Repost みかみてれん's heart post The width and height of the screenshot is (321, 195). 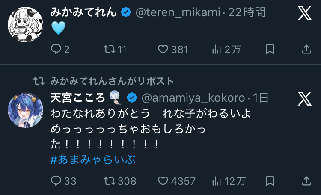click(x=110, y=50)
